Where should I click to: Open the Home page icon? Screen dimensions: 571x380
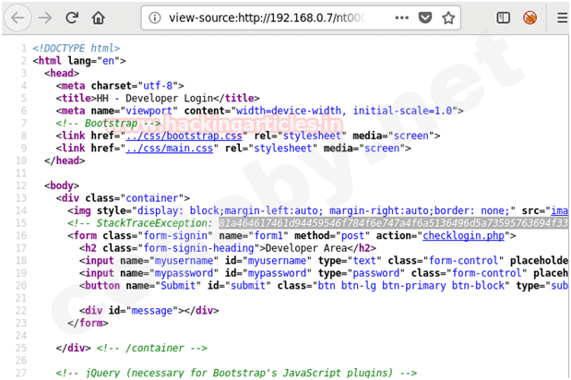click(x=99, y=18)
